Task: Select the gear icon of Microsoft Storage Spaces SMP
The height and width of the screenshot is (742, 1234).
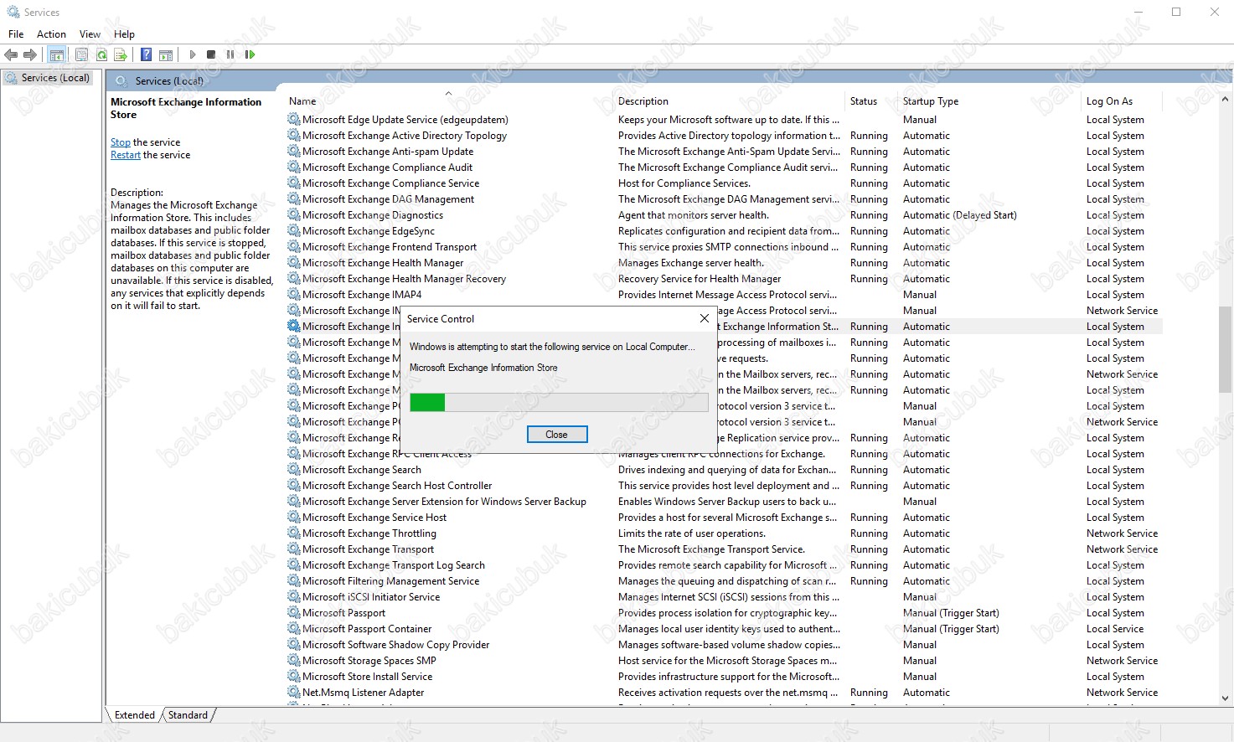Action: (293, 661)
